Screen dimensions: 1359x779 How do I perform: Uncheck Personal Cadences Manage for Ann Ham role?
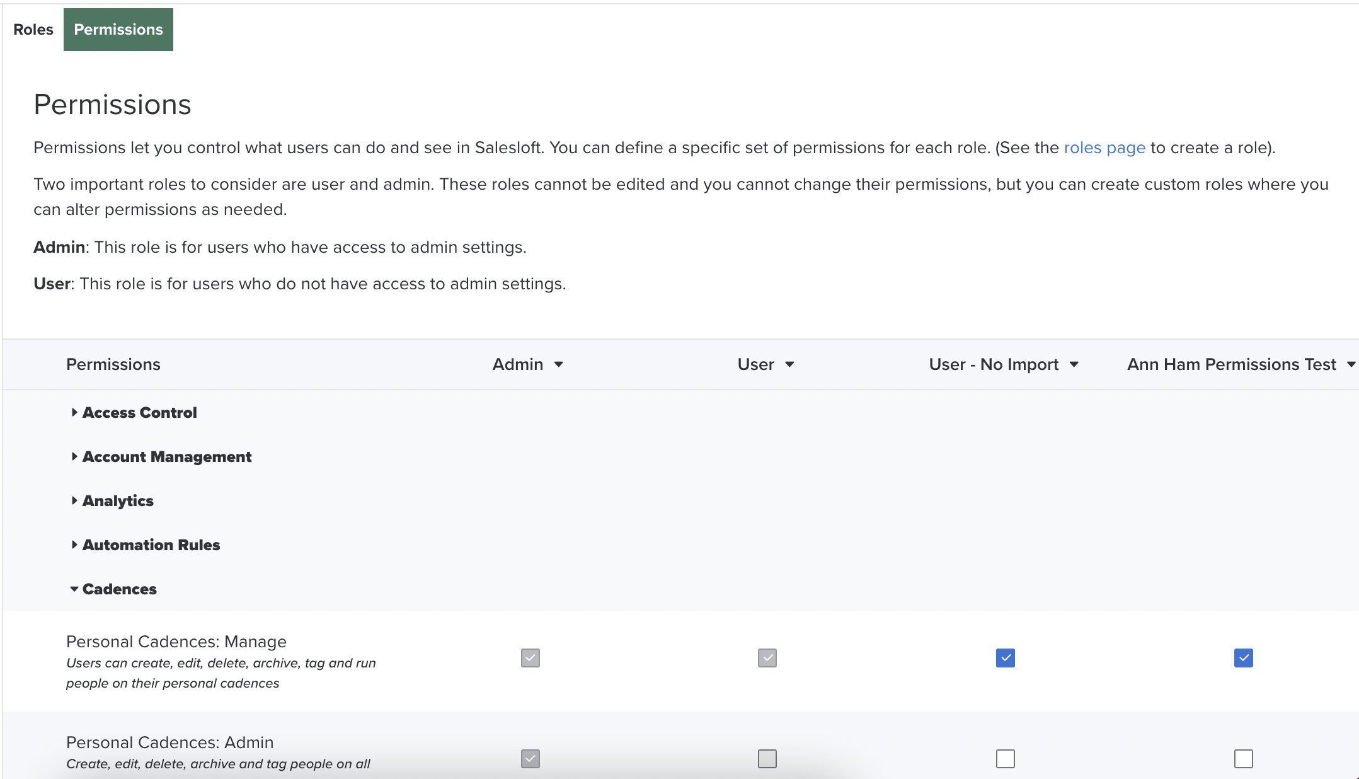pyautogui.click(x=1243, y=658)
